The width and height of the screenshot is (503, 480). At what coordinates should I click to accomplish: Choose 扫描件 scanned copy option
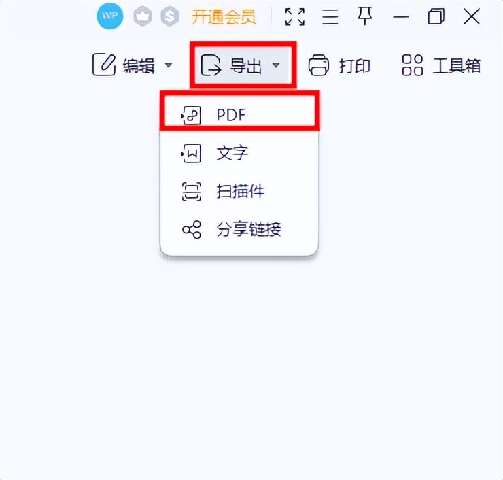pyautogui.click(x=239, y=192)
